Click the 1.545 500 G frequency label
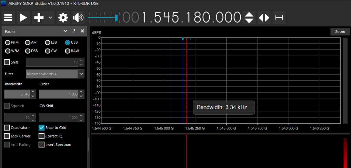Viewport: 351px width, 168px height. [226, 128]
